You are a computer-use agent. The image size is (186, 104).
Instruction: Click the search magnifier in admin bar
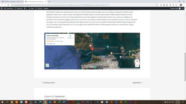pyautogui.click(x=183, y=8)
